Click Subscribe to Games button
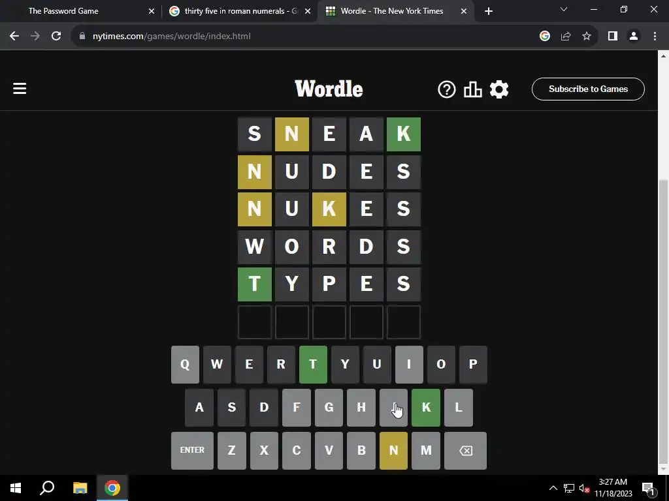669x501 pixels. pyautogui.click(x=588, y=89)
